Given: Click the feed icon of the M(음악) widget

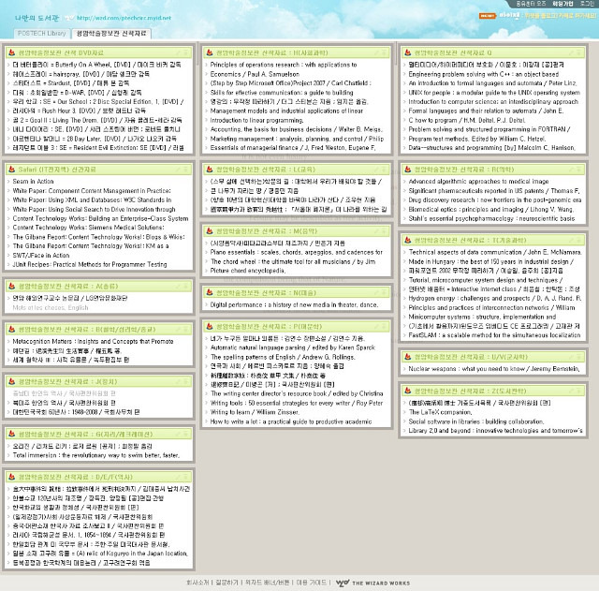Looking at the screenshot, I should [x=210, y=230].
